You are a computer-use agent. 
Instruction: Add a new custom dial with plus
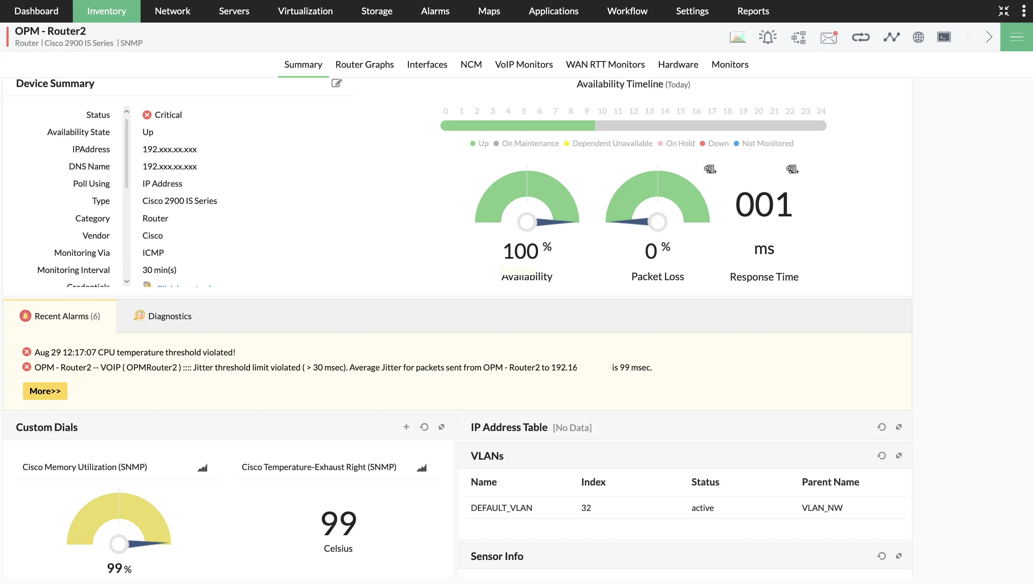click(x=406, y=427)
